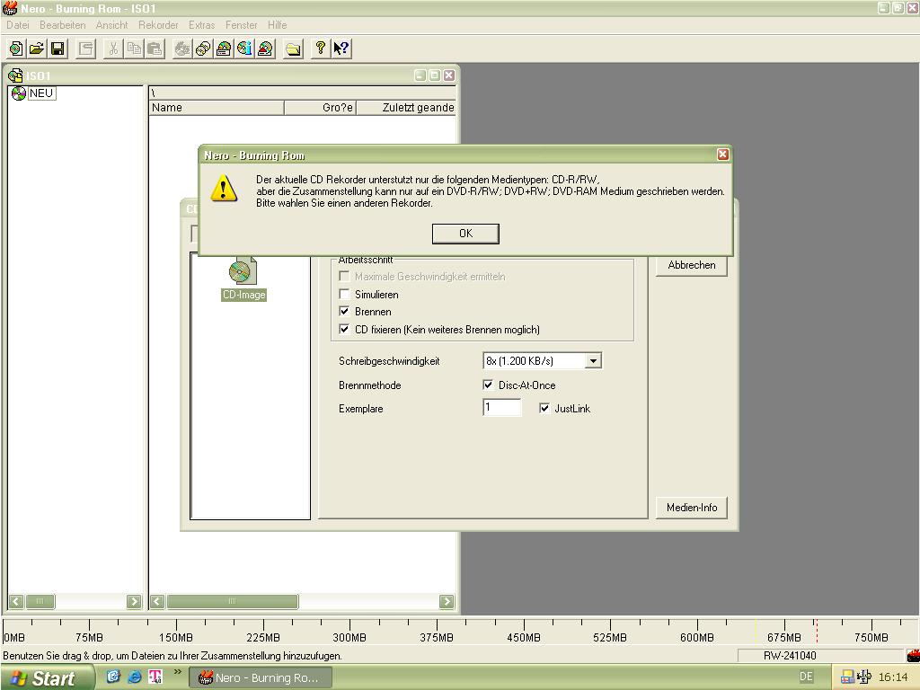Image resolution: width=920 pixels, height=690 pixels.
Task: Open the file browser toolbar icon
Action: click(x=293, y=49)
